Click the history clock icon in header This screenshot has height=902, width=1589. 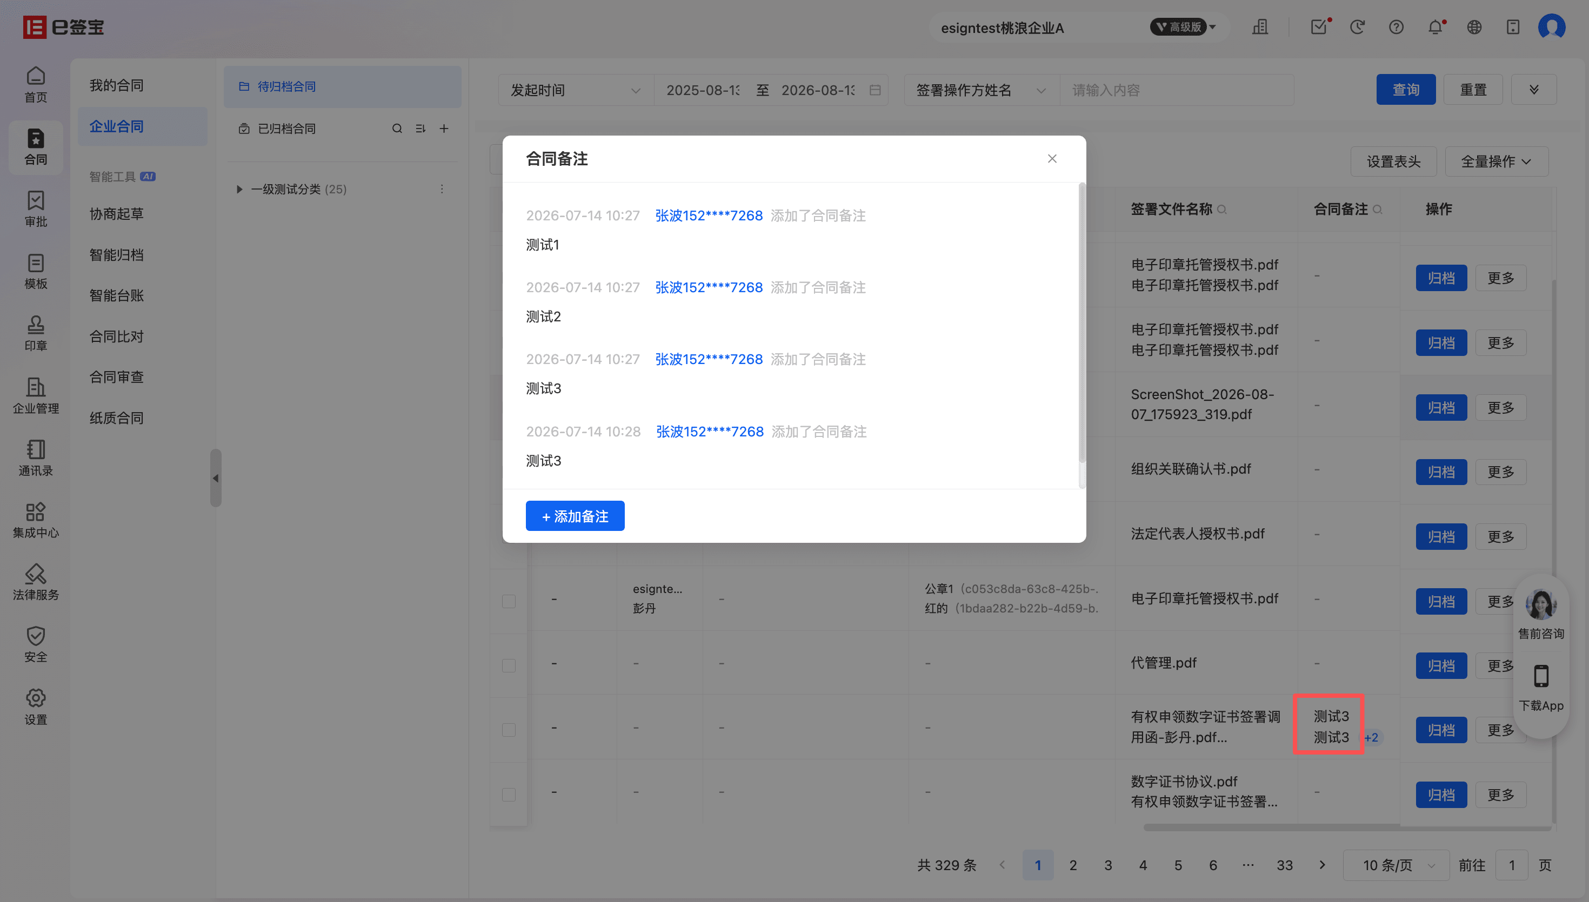tap(1357, 26)
